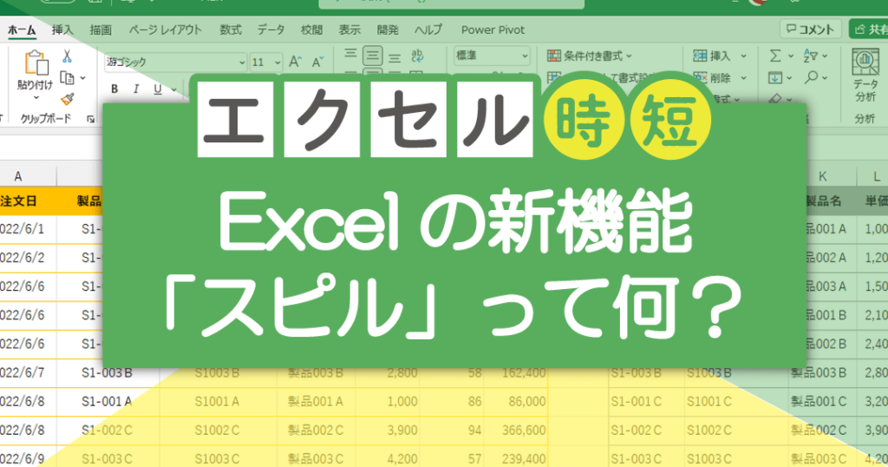Toggle middle vertical alignment
The image size is (888, 467).
point(373,56)
